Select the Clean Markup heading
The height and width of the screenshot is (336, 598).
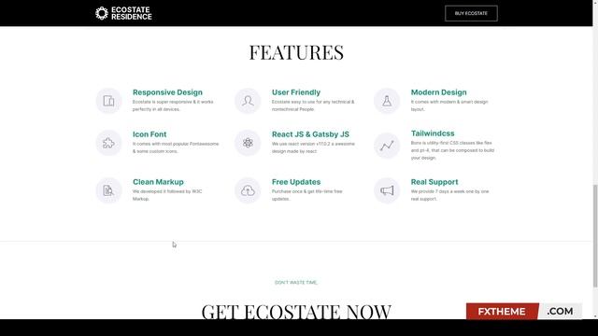tap(158, 182)
